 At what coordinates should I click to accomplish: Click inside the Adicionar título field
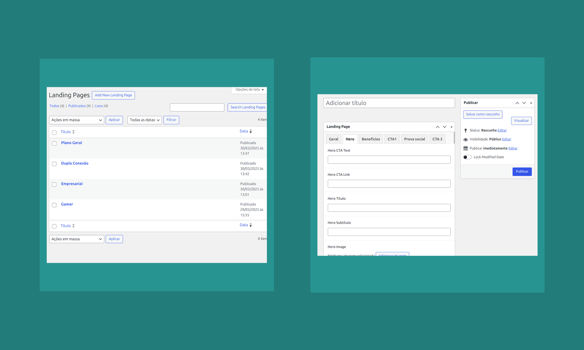point(388,103)
